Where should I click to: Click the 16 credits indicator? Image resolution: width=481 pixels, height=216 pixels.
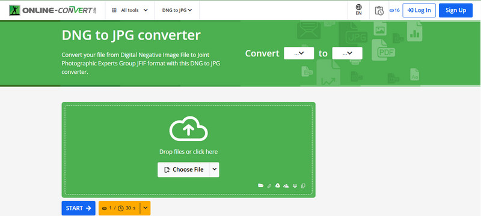[394, 10]
